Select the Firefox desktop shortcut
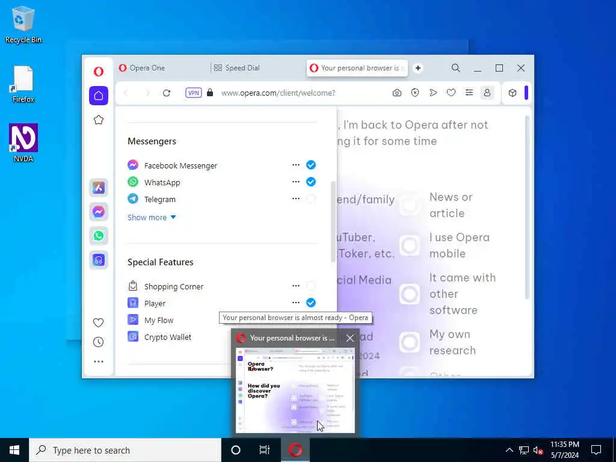 coord(23,84)
